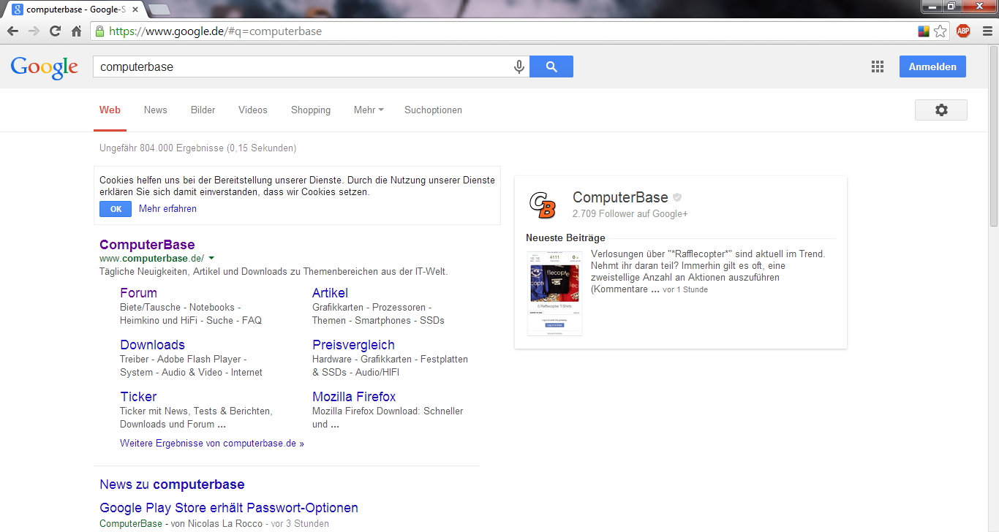The height and width of the screenshot is (532, 999).
Task: Reload the current page
Action: click(55, 31)
